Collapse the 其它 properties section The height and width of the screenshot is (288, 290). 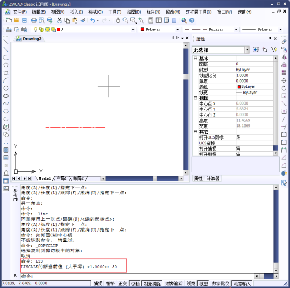pyautogui.click(x=195, y=132)
